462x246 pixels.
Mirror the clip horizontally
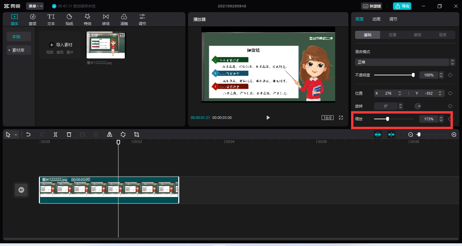click(110, 134)
